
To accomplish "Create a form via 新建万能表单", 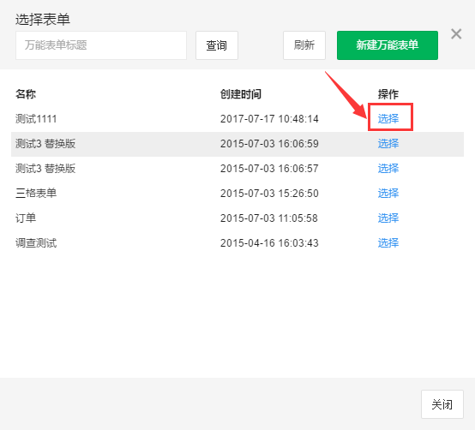I will (x=388, y=45).
